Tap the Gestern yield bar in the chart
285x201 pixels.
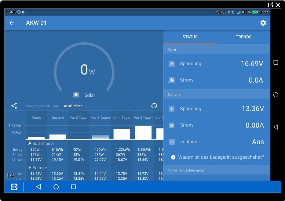(58, 137)
